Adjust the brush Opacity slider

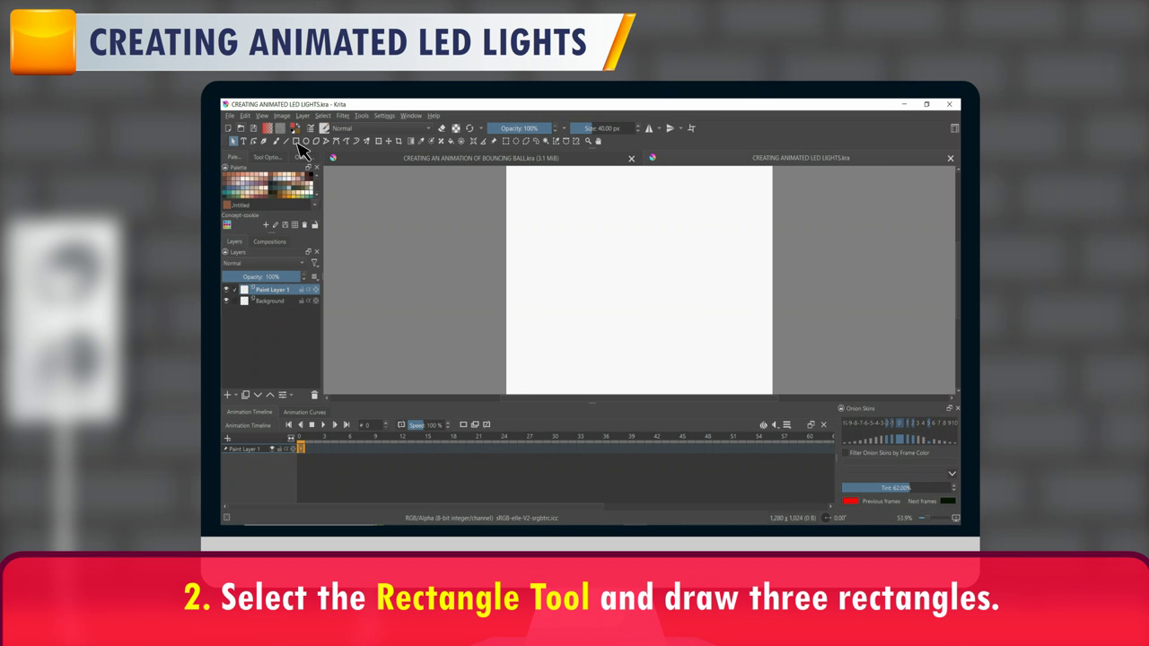[x=520, y=128]
